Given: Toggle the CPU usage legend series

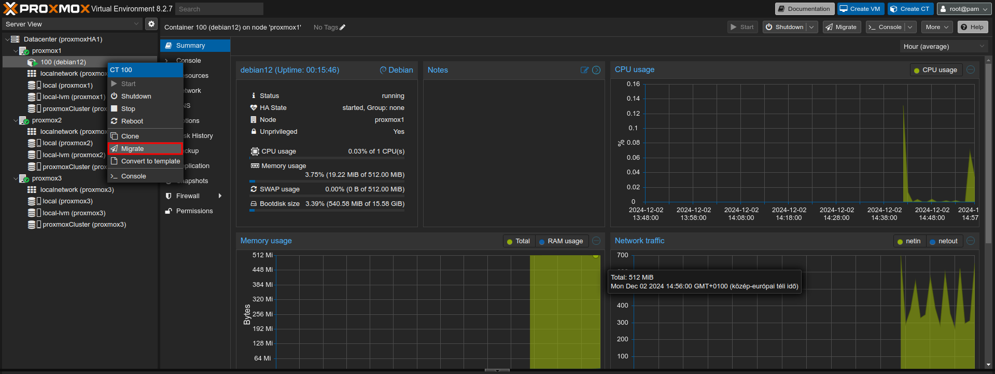Looking at the screenshot, I should 936,70.
